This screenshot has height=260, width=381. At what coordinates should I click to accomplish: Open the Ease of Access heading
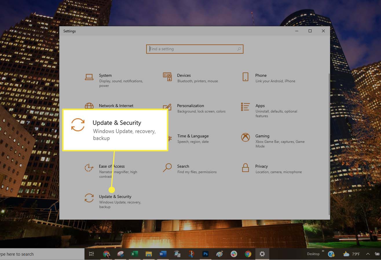pyautogui.click(x=112, y=166)
